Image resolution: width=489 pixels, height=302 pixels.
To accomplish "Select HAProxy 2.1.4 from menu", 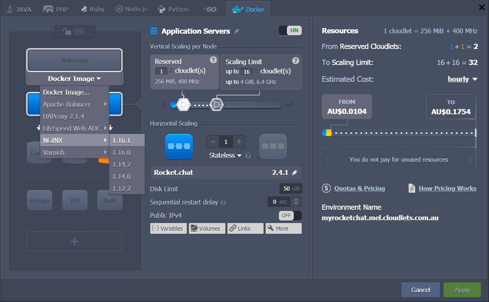I will point(74,116).
